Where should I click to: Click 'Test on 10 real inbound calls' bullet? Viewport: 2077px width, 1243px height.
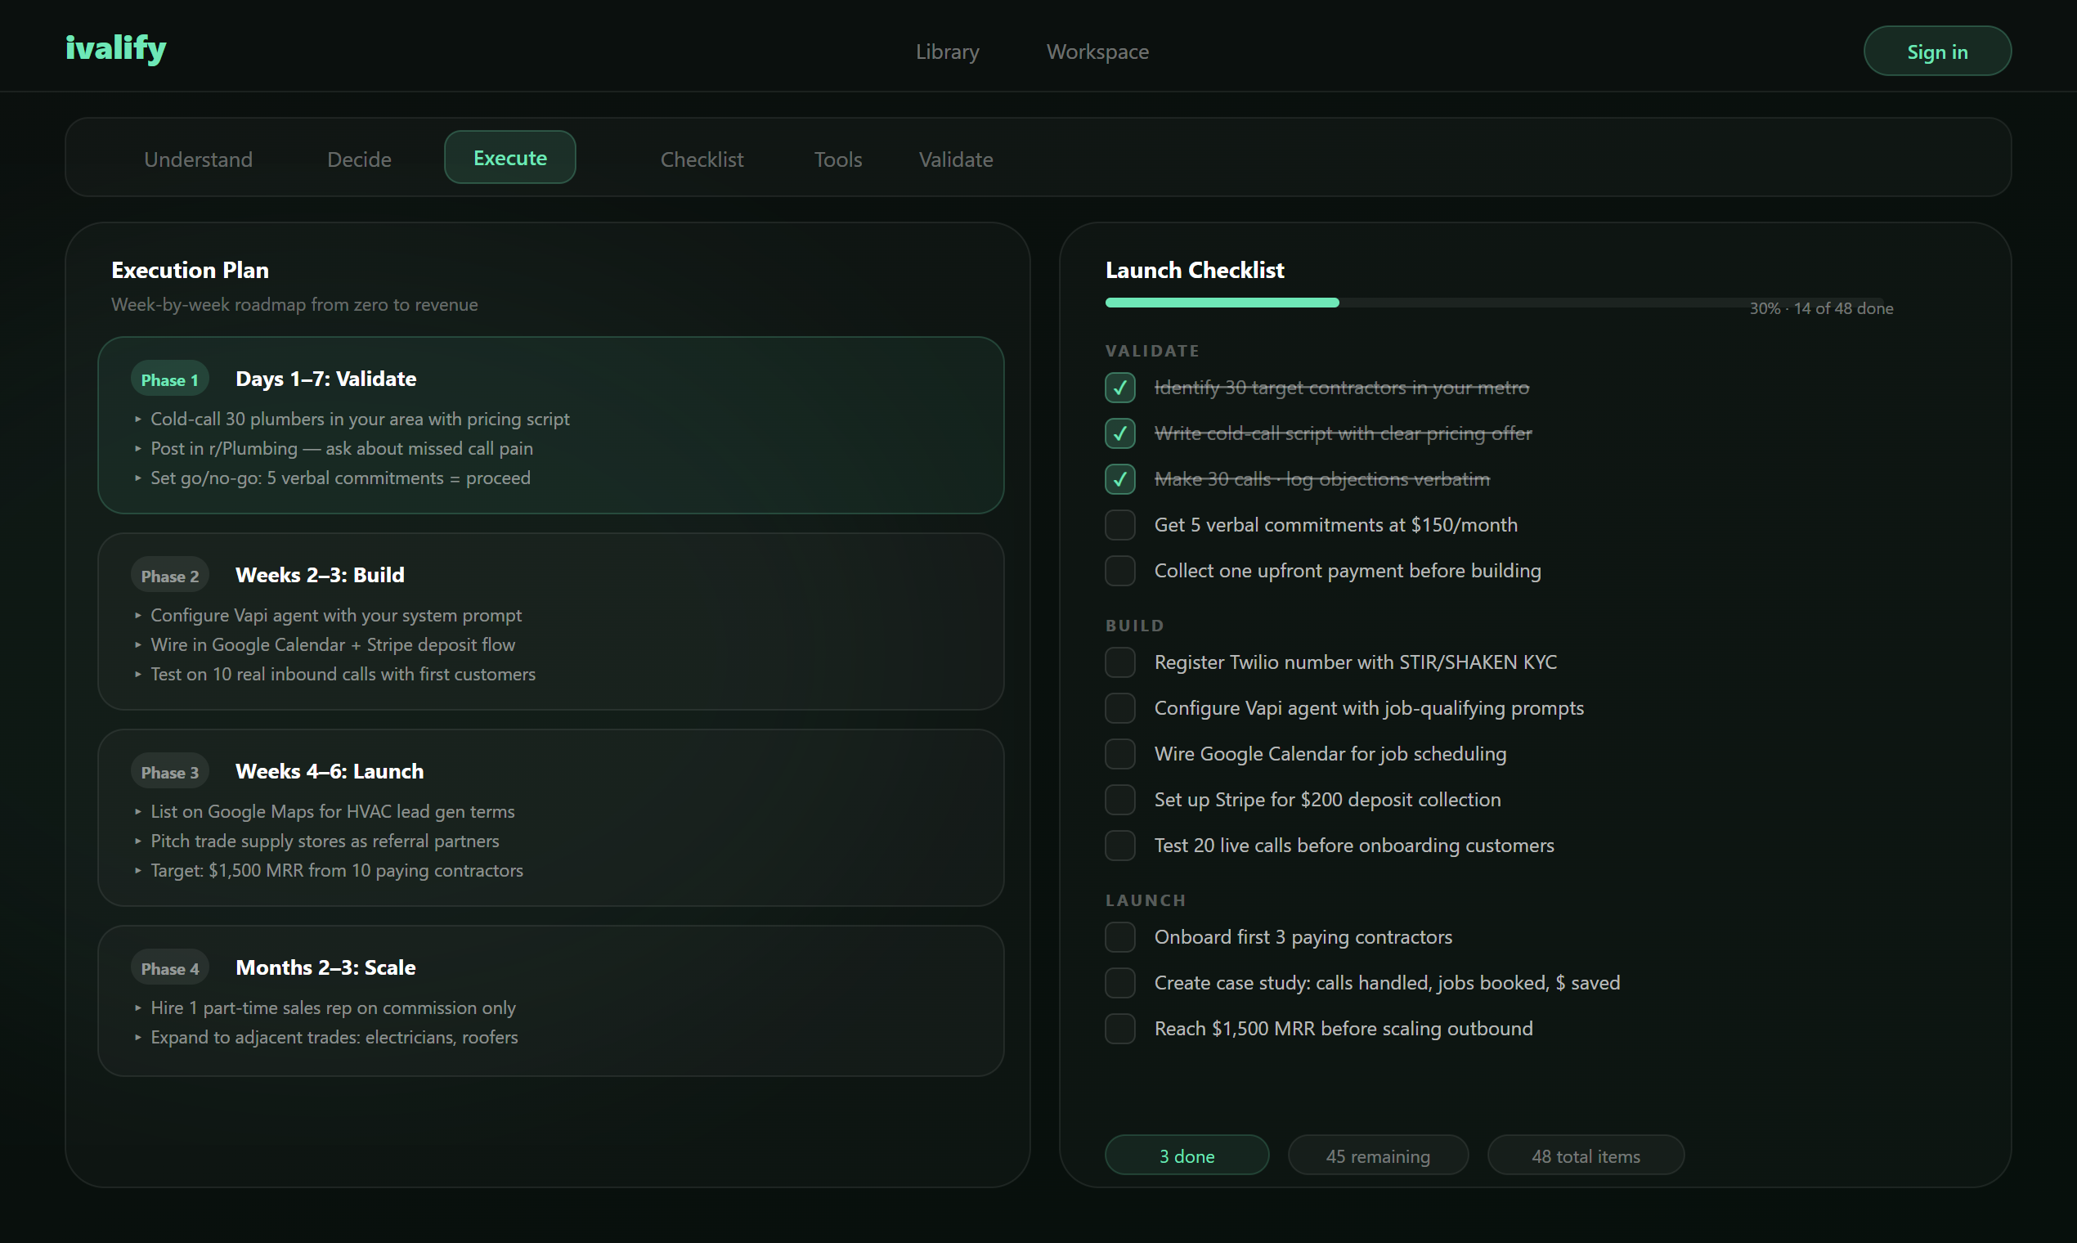pyautogui.click(x=343, y=675)
